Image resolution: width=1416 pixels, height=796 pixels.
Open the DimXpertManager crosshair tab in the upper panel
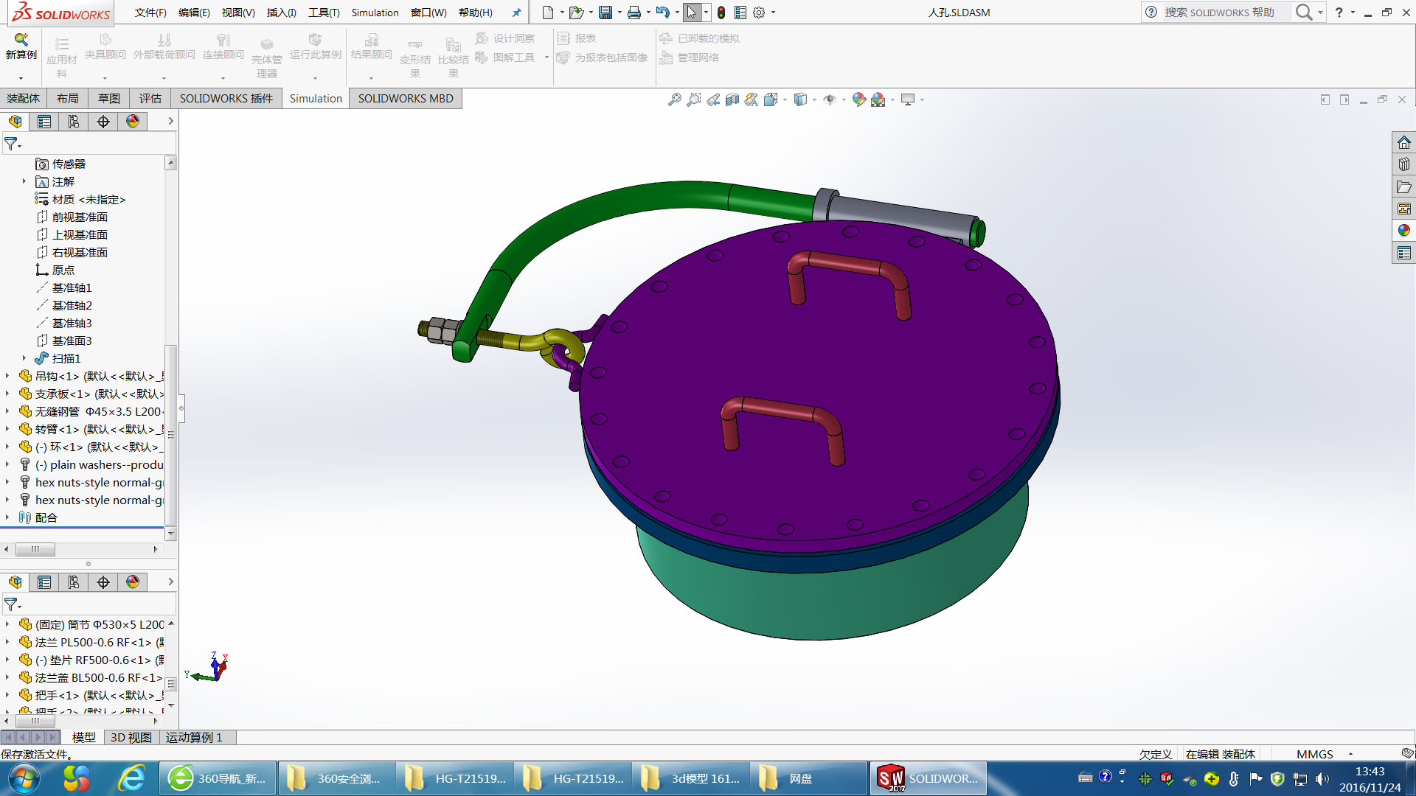click(103, 122)
